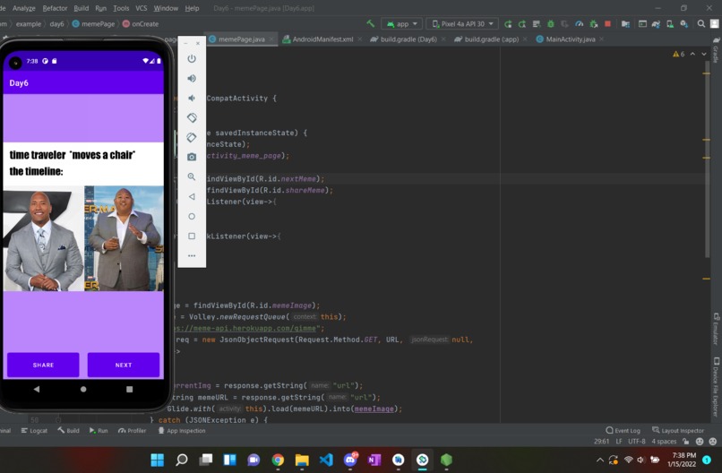Screen dimensions: 722x473
Task: Go to next highlighted error down arrow
Action: click(703, 54)
